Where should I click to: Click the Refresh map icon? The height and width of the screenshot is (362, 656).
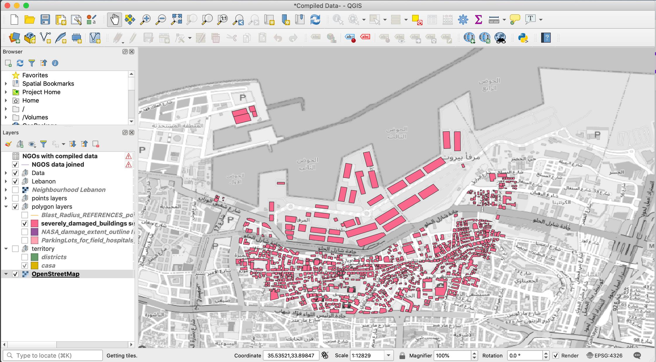(x=315, y=20)
